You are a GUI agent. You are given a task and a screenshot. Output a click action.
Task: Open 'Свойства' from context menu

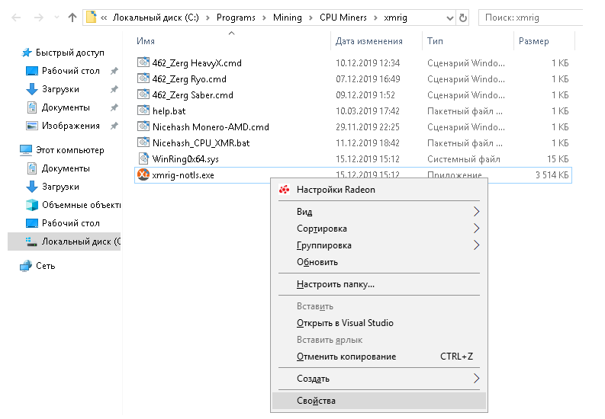click(x=379, y=401)
